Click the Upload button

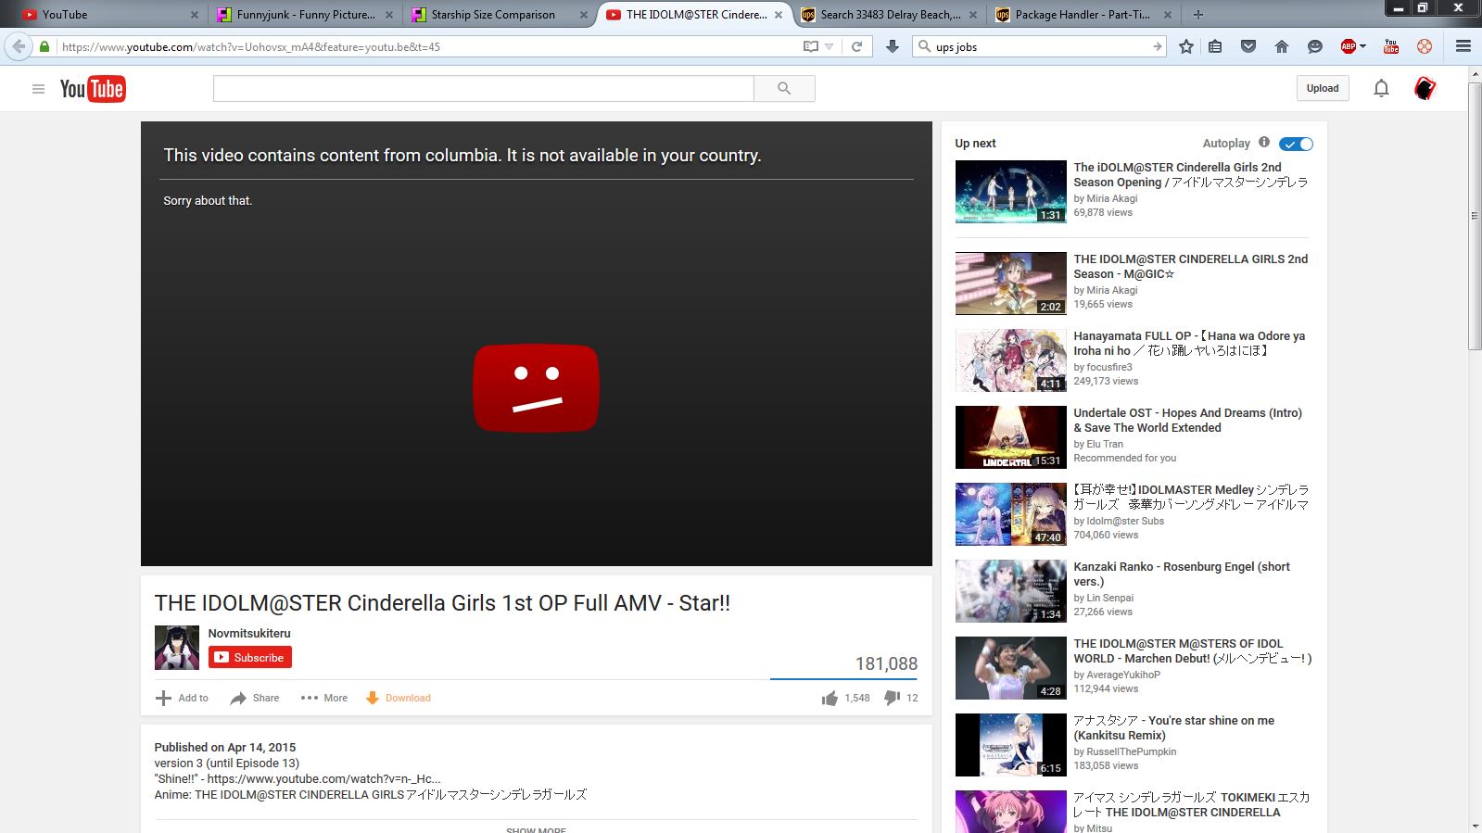tap(1323, 88)
